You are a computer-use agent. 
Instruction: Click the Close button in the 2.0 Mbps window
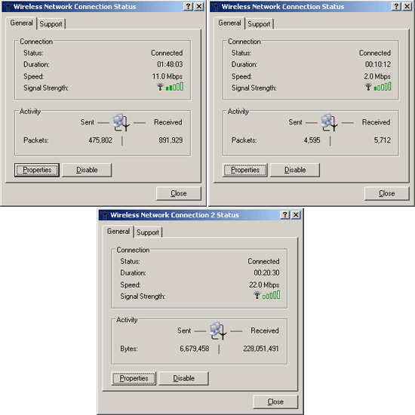point(386,193)
